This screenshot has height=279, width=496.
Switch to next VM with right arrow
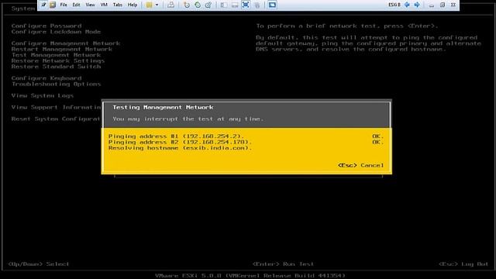tap(417, 5)
